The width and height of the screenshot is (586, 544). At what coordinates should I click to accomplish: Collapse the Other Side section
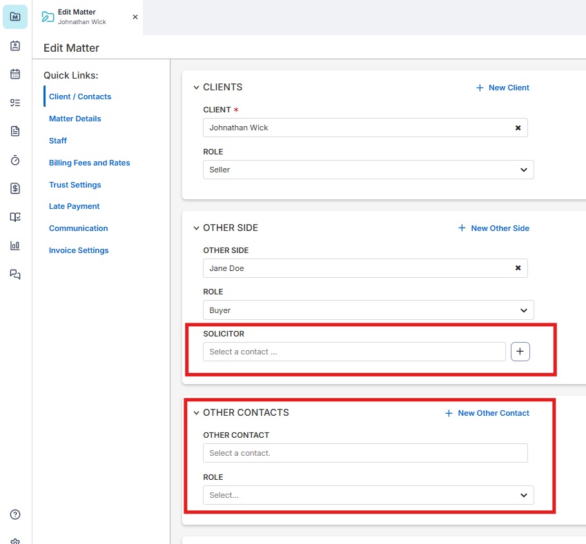pyautogui.click(x=196, y=228)
